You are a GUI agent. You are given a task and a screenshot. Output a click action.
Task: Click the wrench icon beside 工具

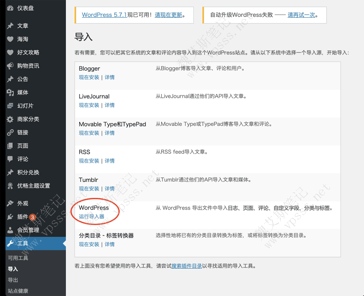coord(10,243)
